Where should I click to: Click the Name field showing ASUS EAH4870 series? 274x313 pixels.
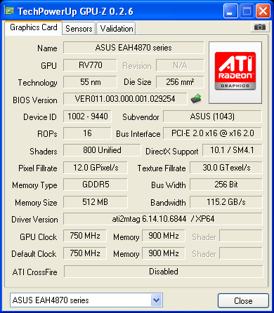[x=133, y=48]
